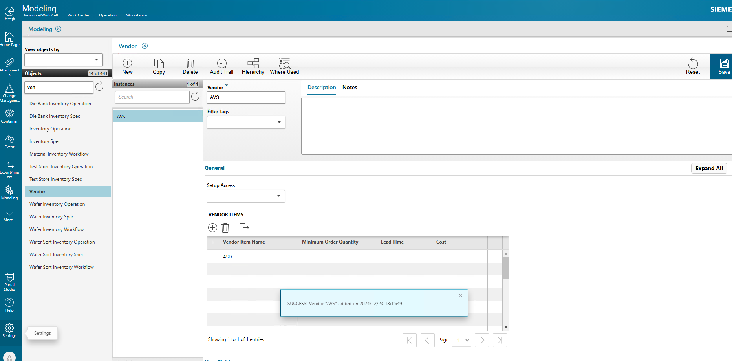Open Help in the sidebar
This screenshot has height=361, width=732.
coord(9,305)
